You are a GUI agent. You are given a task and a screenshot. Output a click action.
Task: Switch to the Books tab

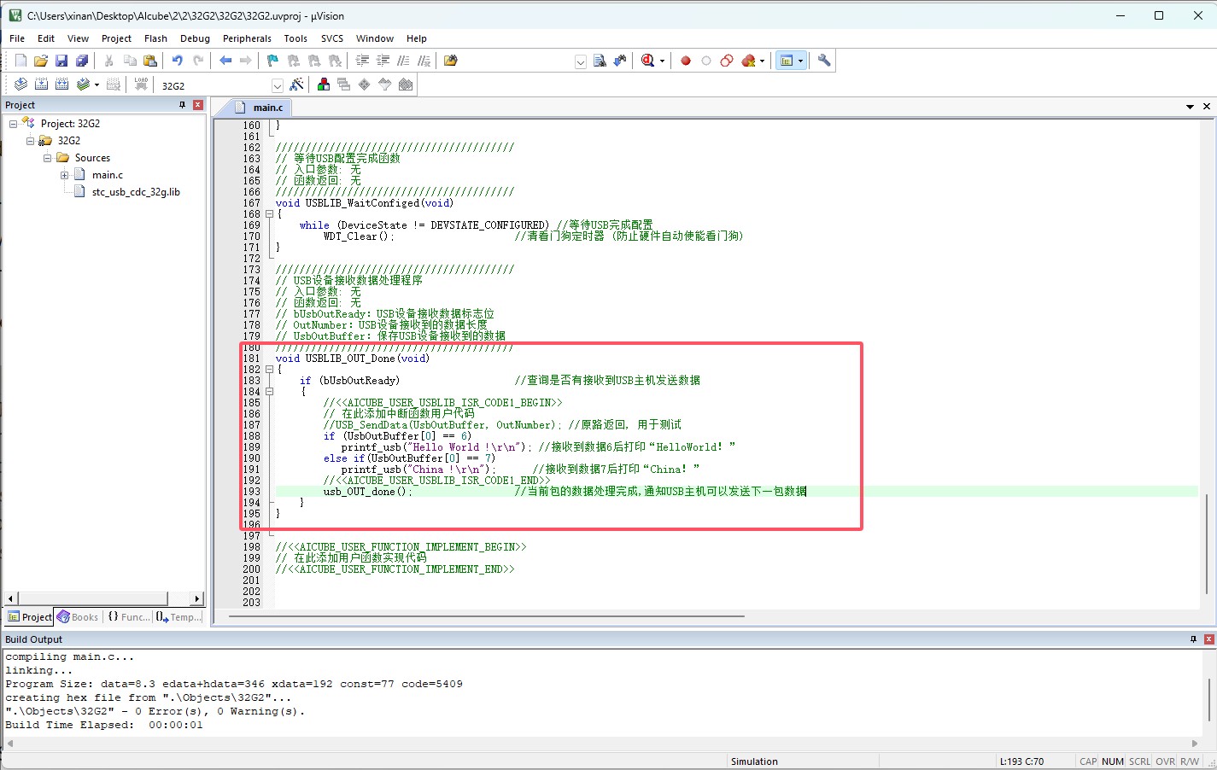pyautogui.click(x=78, y=617)
